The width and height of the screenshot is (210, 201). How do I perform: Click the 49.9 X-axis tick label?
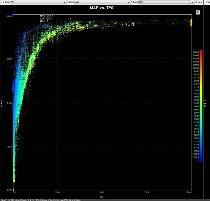tap(102, 192)
